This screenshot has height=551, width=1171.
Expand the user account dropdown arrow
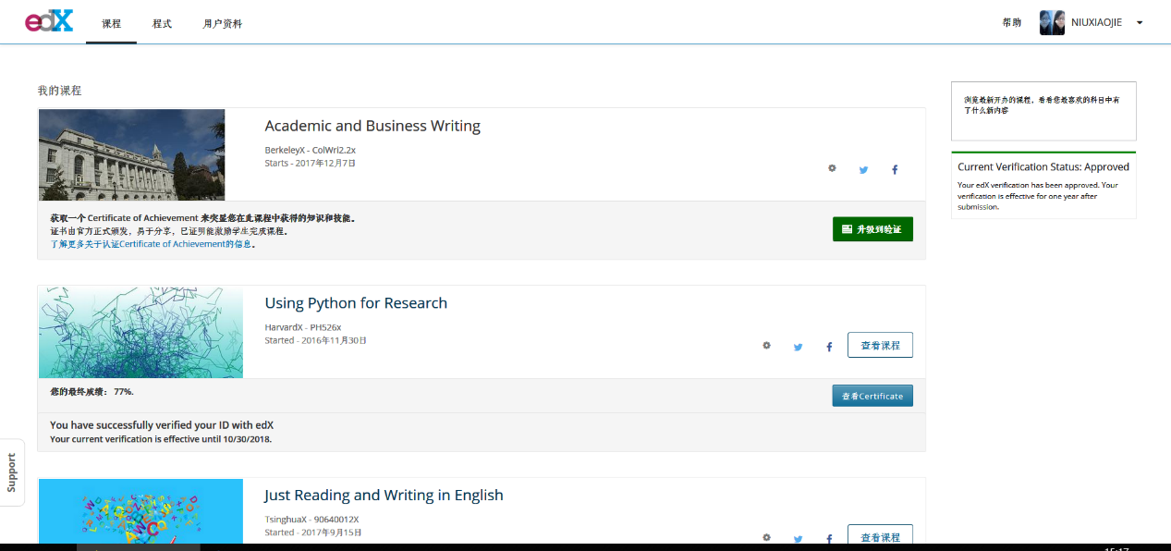(x=1140, y=23)
